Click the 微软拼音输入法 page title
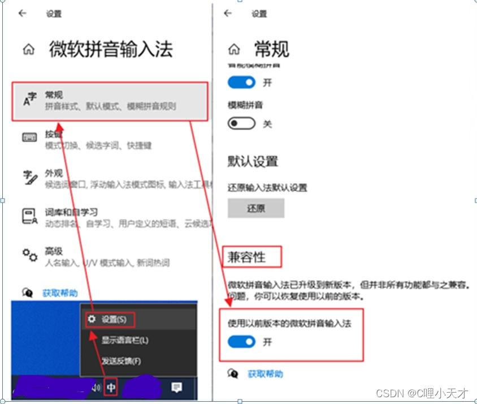Viewport: 477px width, 404px height. [x=111, y=49]
